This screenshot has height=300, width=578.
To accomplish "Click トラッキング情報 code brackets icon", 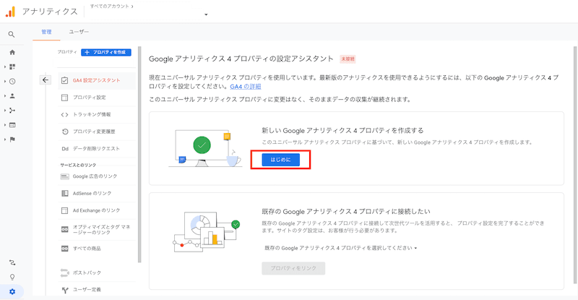I will (64, 115).
